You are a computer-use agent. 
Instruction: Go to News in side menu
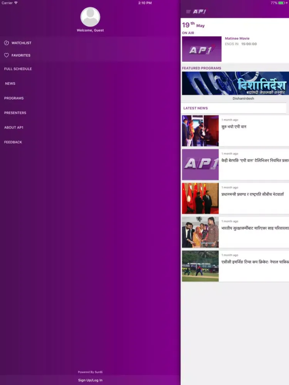point(10,84)
